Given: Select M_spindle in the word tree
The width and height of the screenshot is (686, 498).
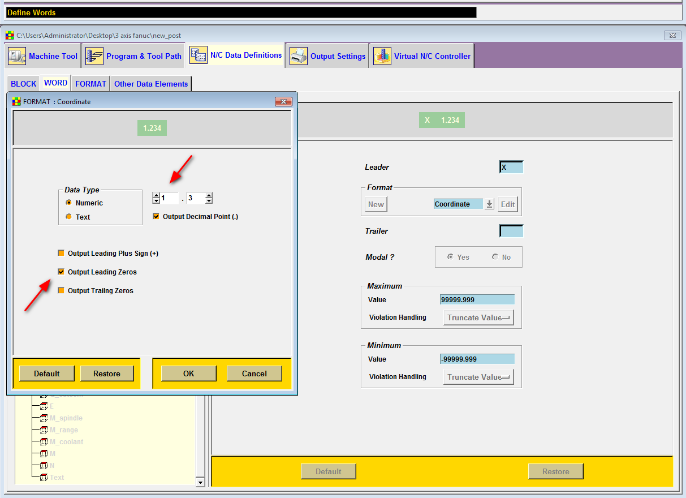Looking at the screenshot, I should pos(66,418).
